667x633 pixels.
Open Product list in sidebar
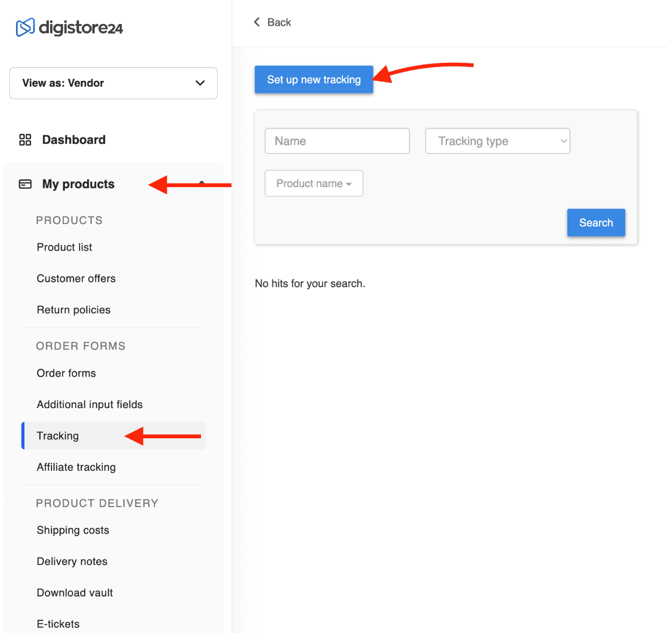[64, 247]
